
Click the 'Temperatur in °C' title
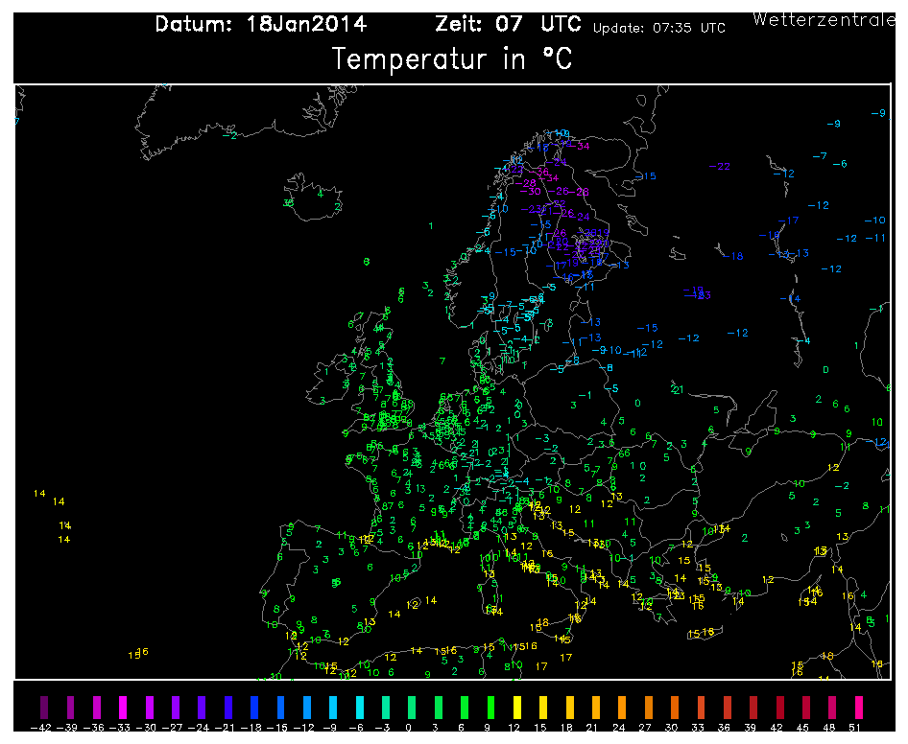tap(452, 59)
